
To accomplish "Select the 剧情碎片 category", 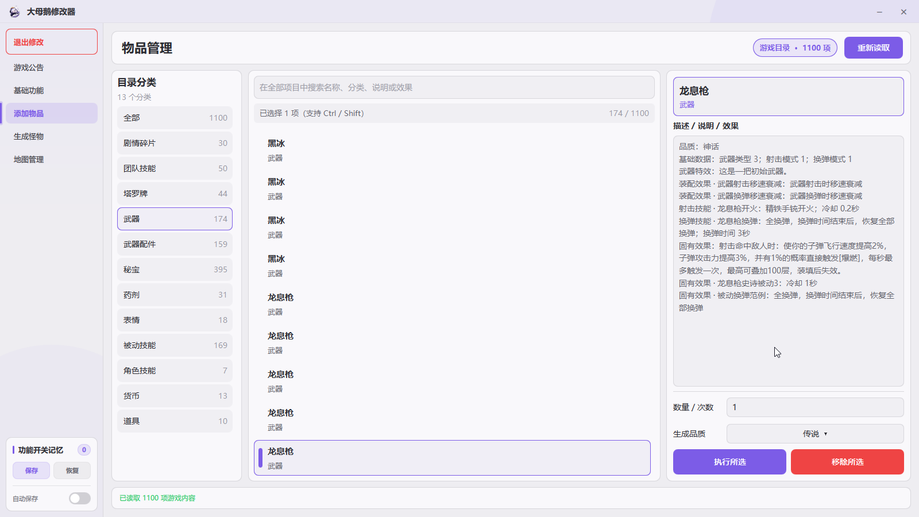I will pyautogui.click(x=175, y=143).
